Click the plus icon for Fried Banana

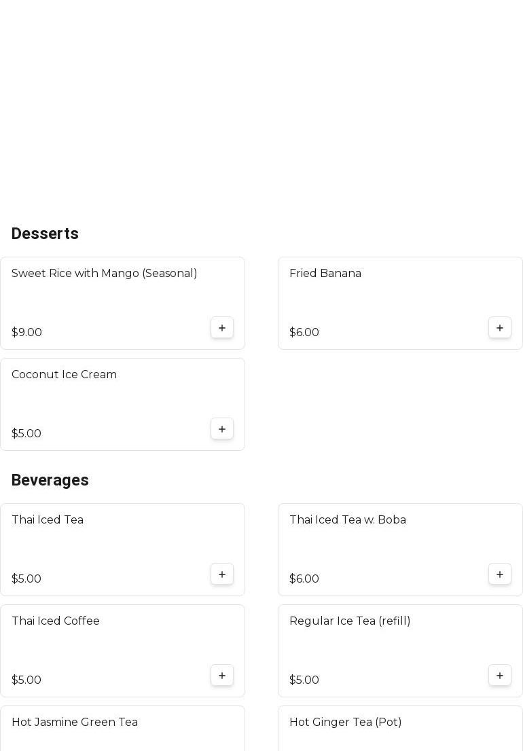point(500,328)
